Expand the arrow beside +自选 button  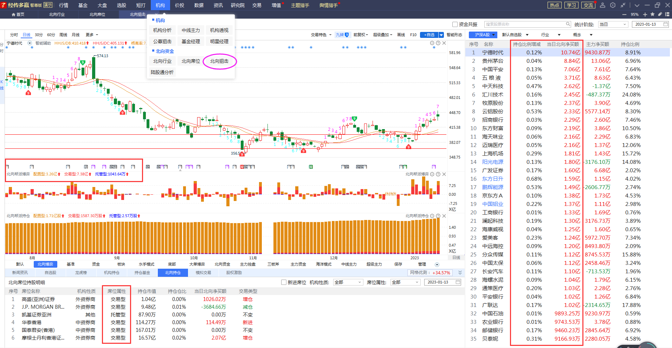[x=441, y=35]
